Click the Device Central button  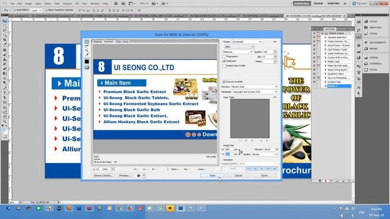pos(103,176)
